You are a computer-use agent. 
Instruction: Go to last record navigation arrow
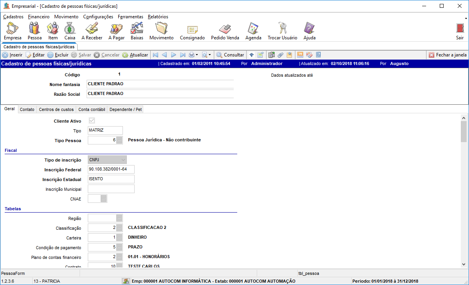[x=183, y=55]
